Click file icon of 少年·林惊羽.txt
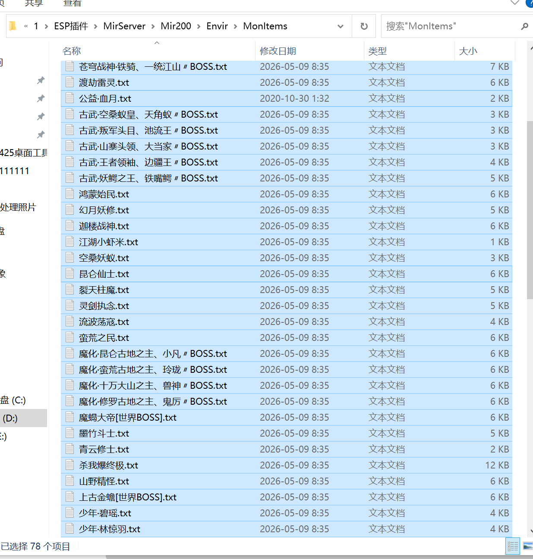 coord(69,528)
